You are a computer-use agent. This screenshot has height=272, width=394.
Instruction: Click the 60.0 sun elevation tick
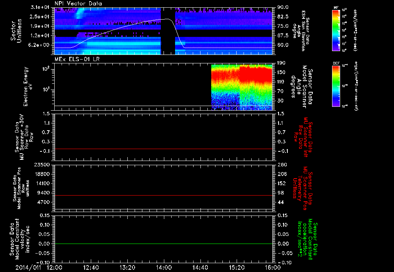pos(283,45)
